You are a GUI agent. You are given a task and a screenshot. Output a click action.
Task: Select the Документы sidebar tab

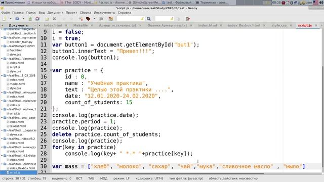tap(19, 25)
